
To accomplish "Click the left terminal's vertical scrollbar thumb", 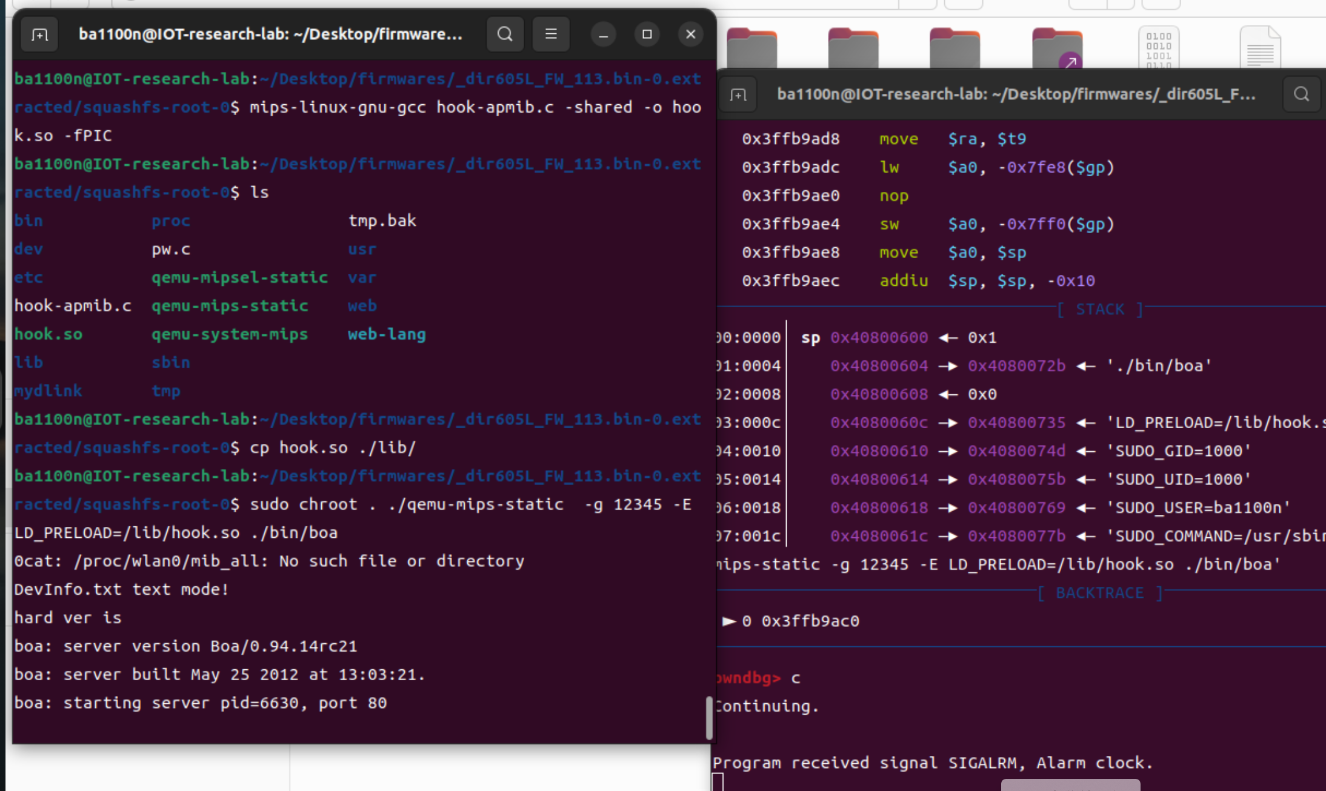I will click(x=709, y=718).
